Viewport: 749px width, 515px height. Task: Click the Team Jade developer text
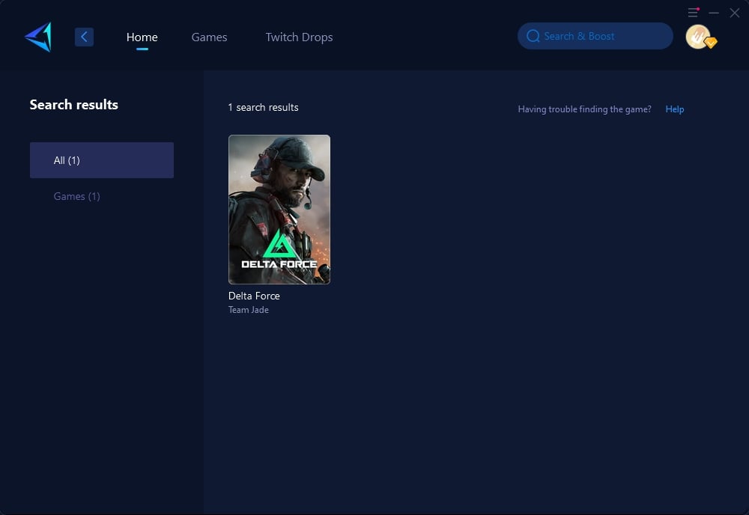pyautogui.click(x=249, y=310)
